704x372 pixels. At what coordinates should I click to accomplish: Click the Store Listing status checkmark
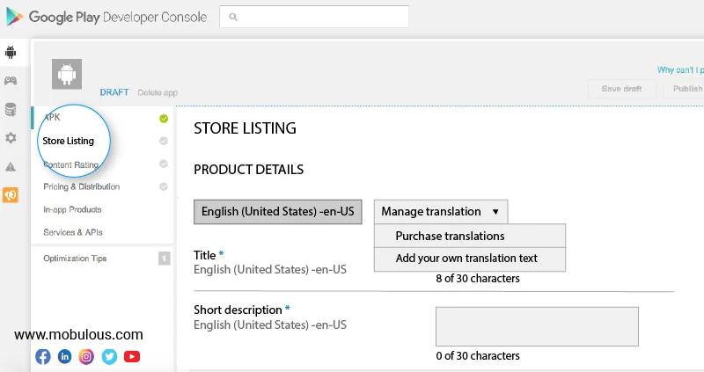pos(164,141)
